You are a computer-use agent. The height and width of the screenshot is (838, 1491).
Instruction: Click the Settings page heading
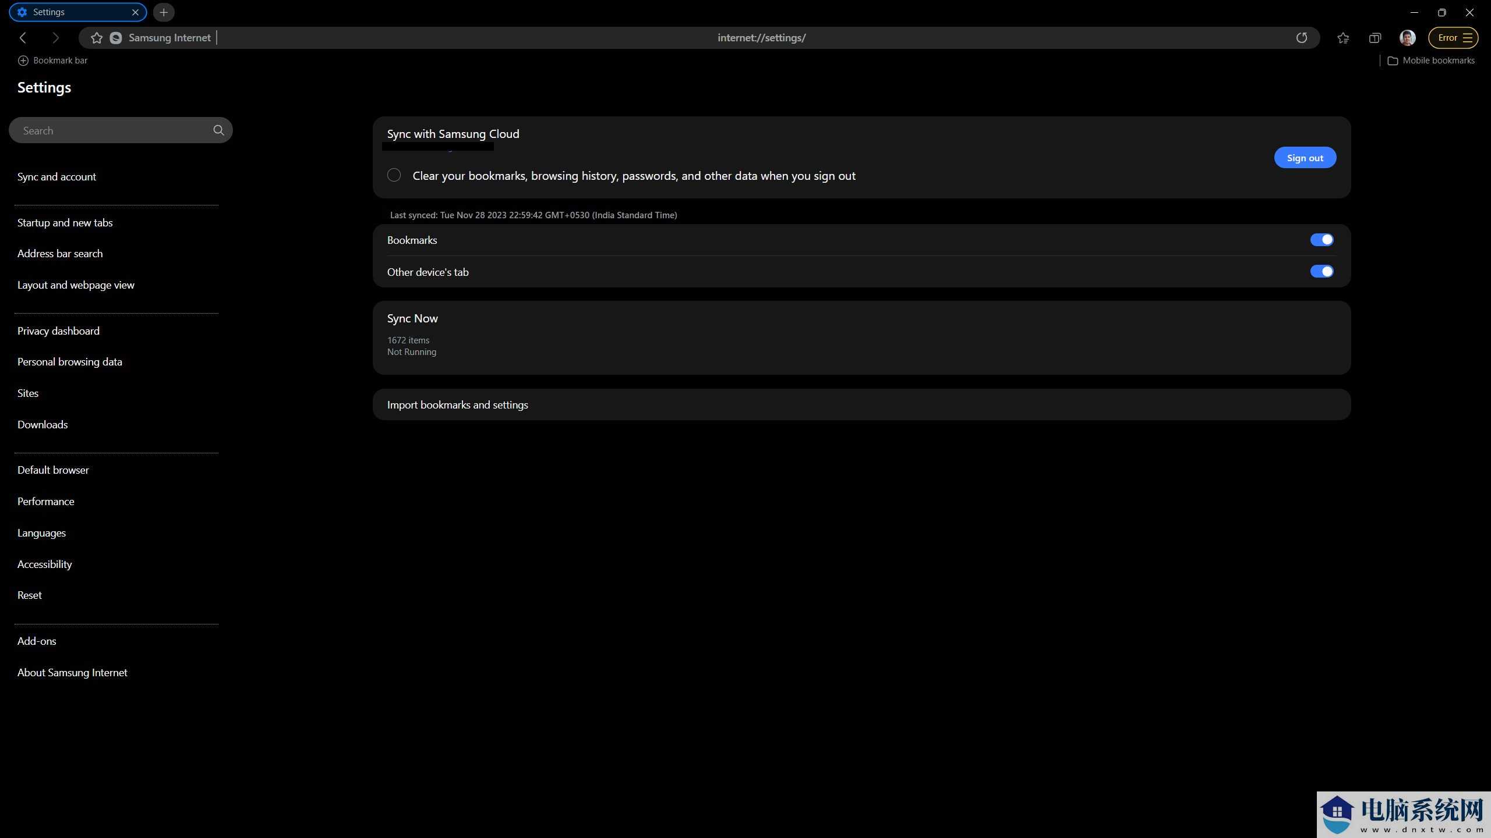(44, 87)
